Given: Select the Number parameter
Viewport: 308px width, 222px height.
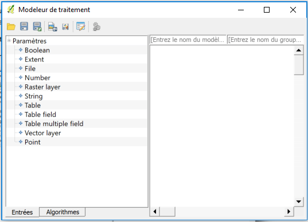Looking at the screenshot, I should 37,78.
